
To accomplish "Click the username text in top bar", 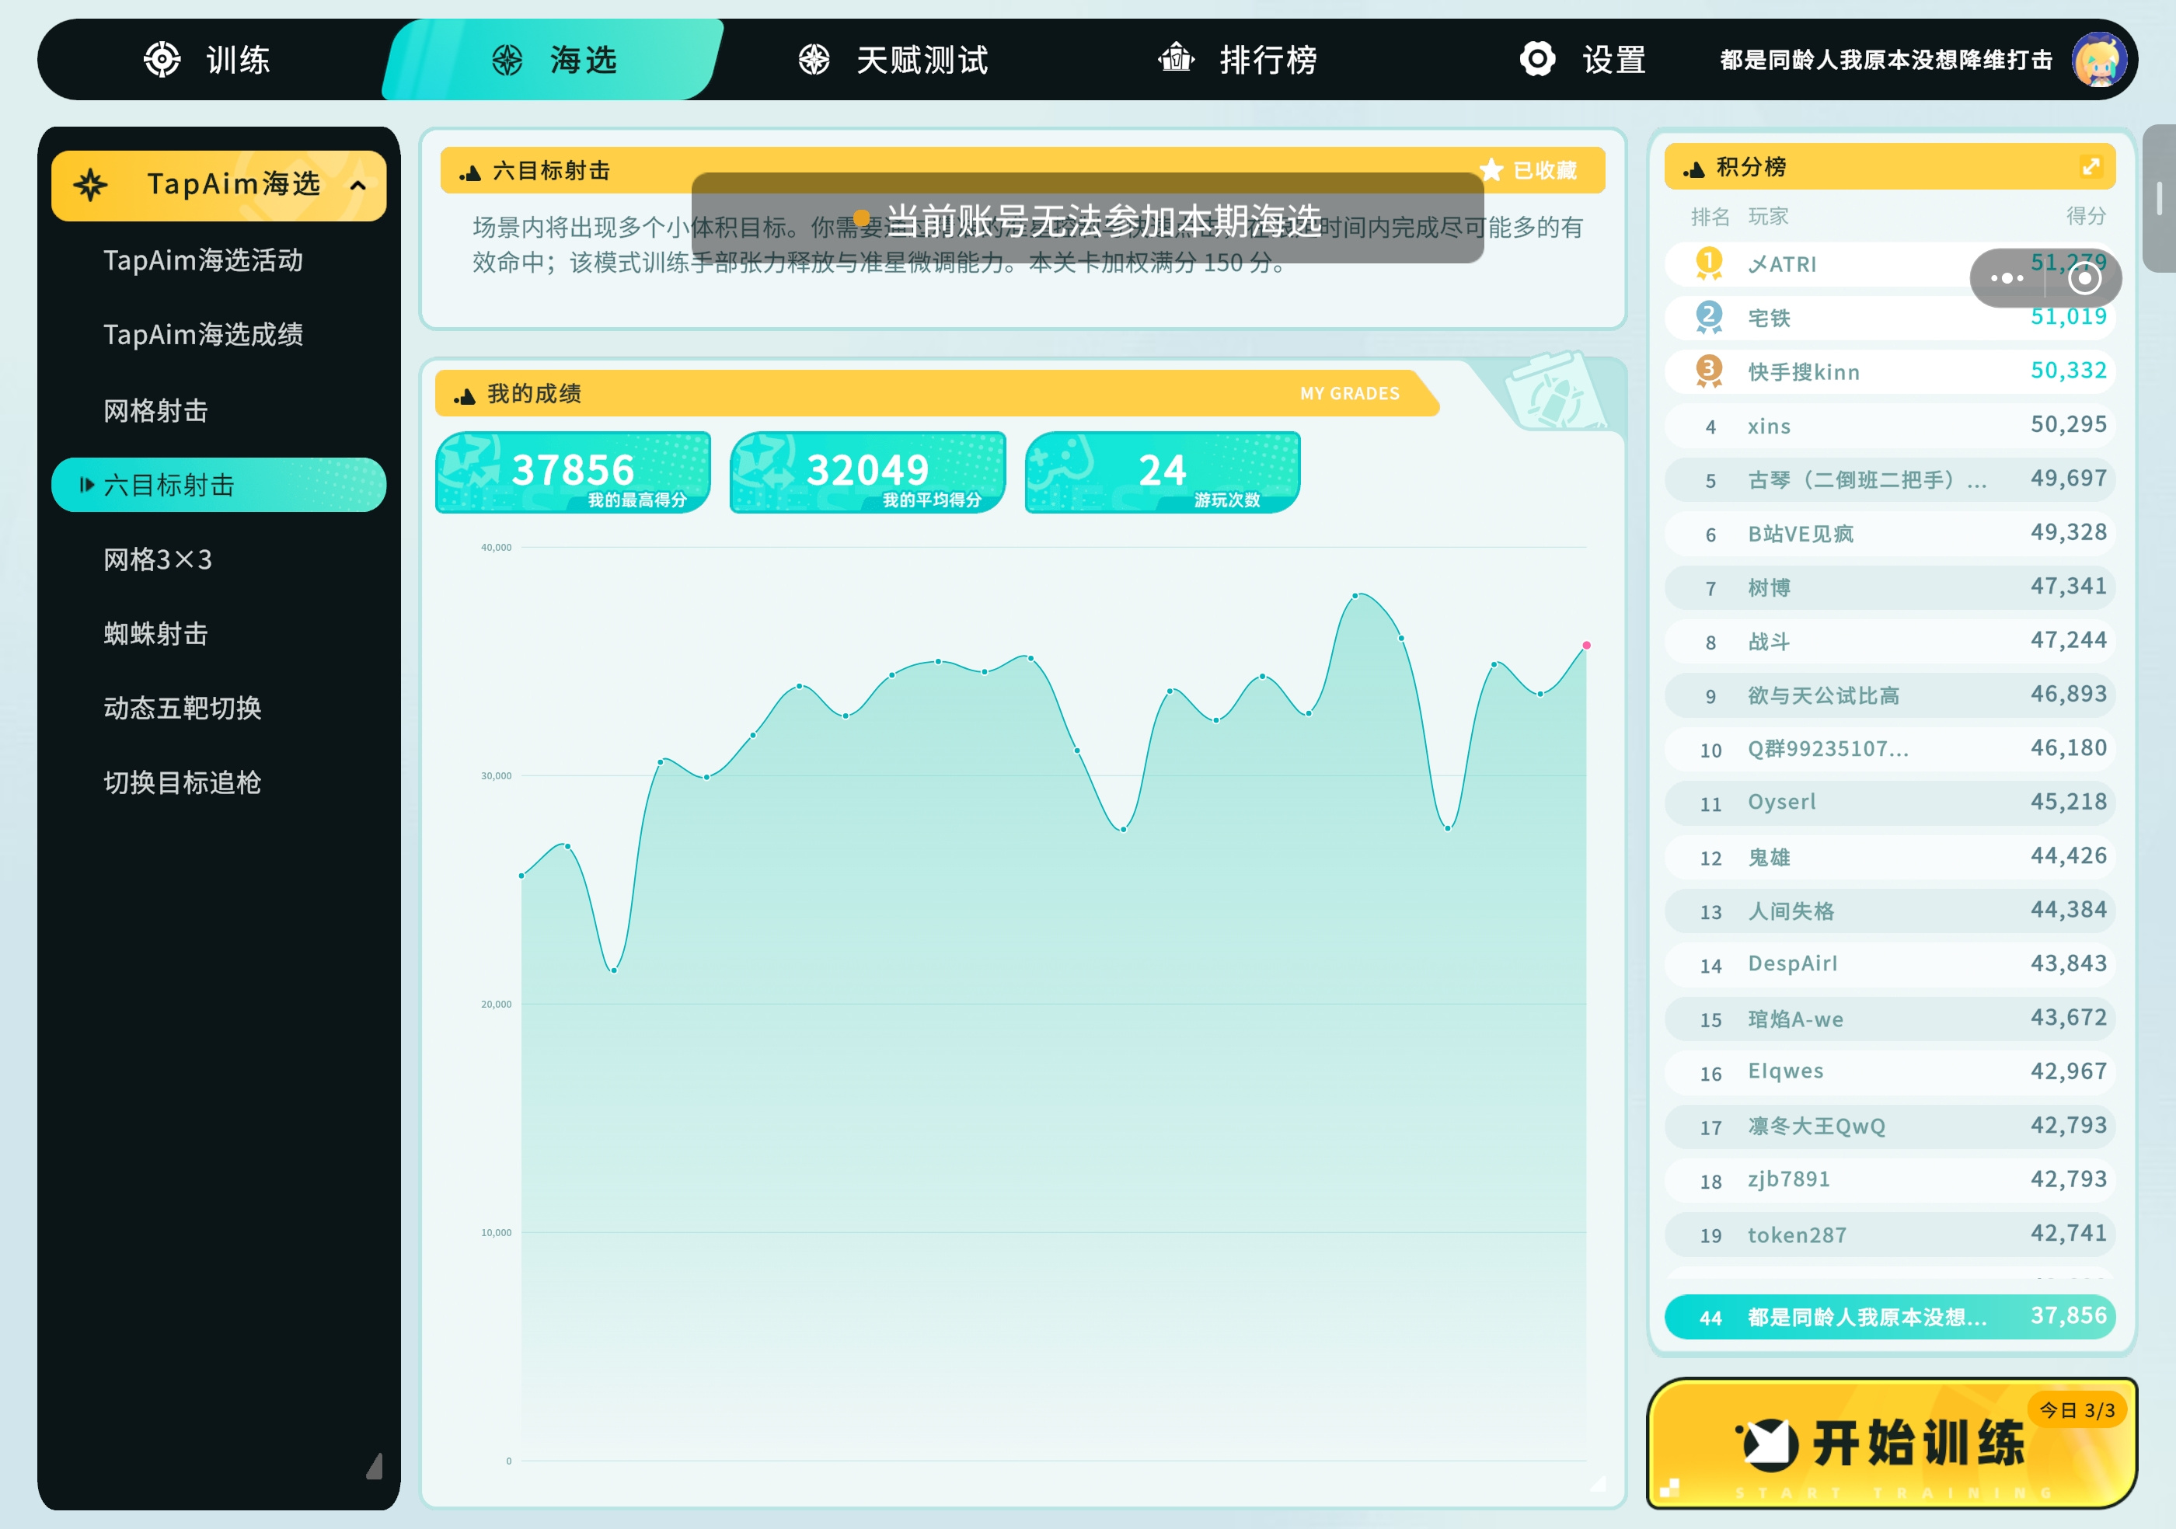I will pos(1886,60).
